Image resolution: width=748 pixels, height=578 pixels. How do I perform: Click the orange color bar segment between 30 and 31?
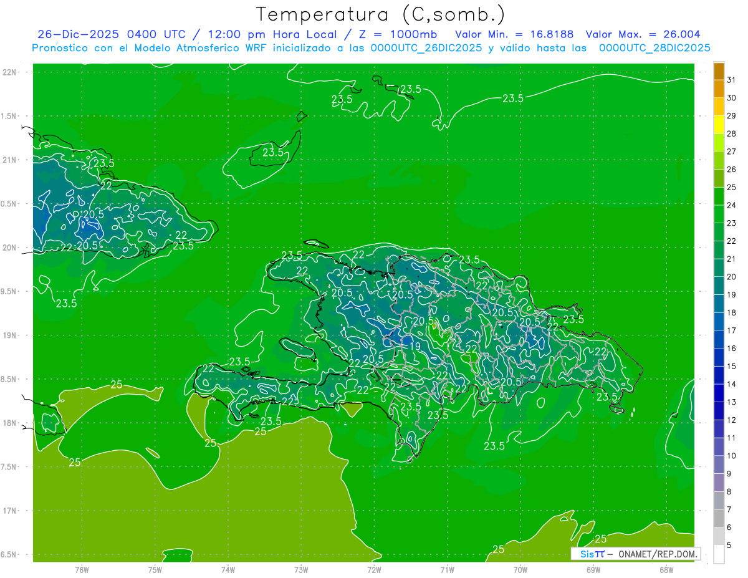[x=719, y=89]
